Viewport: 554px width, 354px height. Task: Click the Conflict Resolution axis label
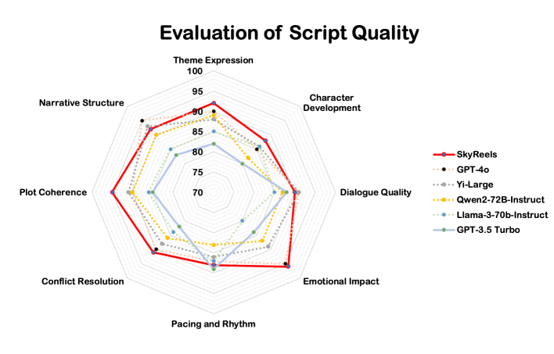pos(83,281)
